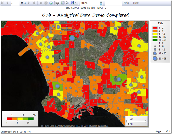The image size is (172, 134).
Task: Click the red 1 - 2 legend swatch
Action: tap(155, 28)
